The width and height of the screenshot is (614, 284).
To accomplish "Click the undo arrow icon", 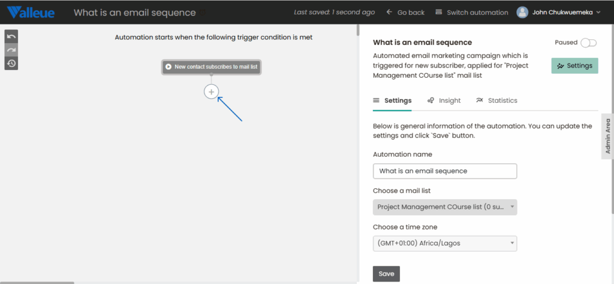I will [11, 36].
